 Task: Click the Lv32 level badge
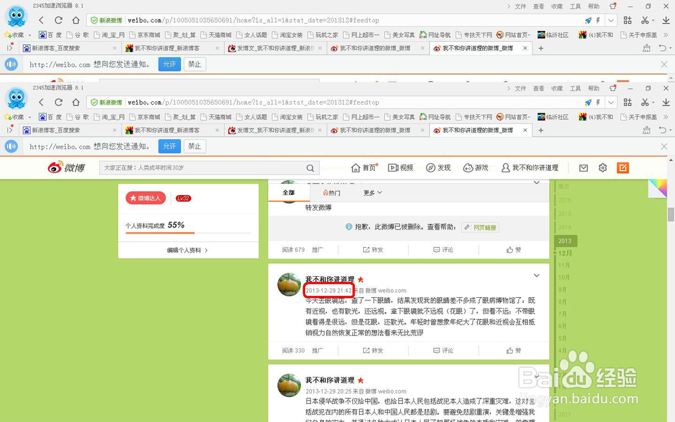(184, 198)
